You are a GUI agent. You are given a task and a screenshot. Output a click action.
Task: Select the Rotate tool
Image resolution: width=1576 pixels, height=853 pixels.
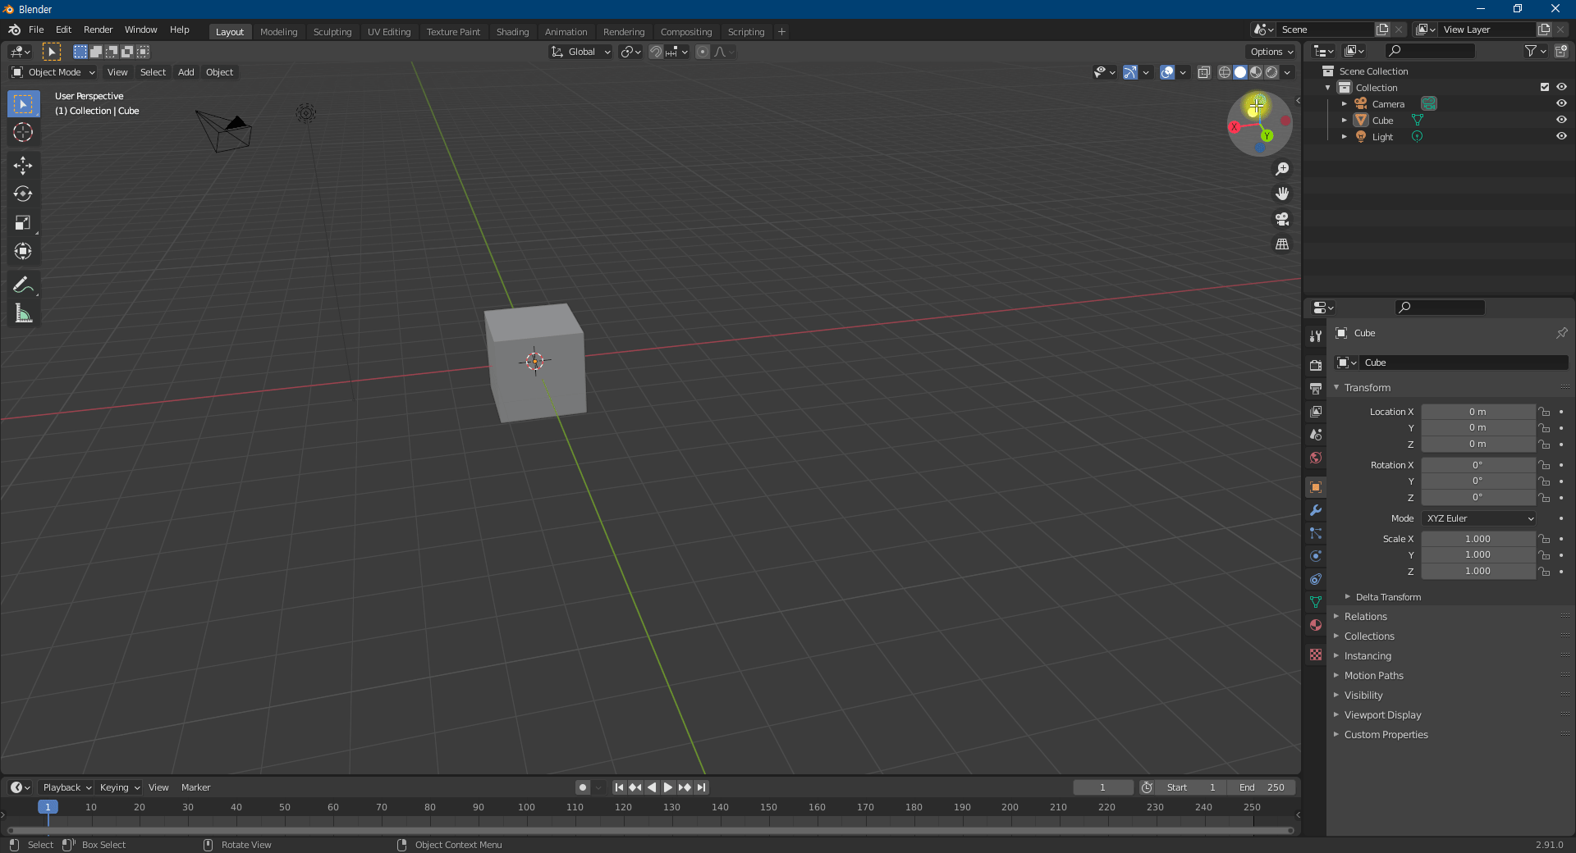[x=23, y=194]
